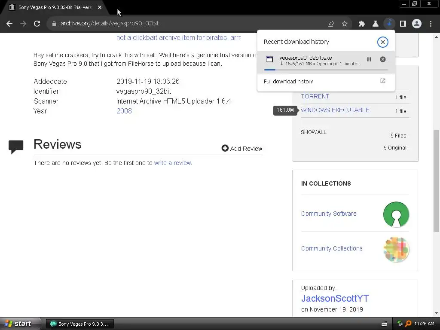
Task: Open the share this page icon
Action: pos(331,24)
